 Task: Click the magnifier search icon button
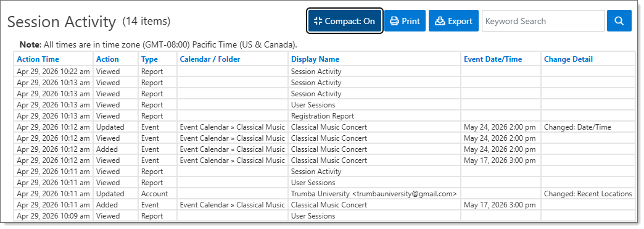click(x=619, y=21)
